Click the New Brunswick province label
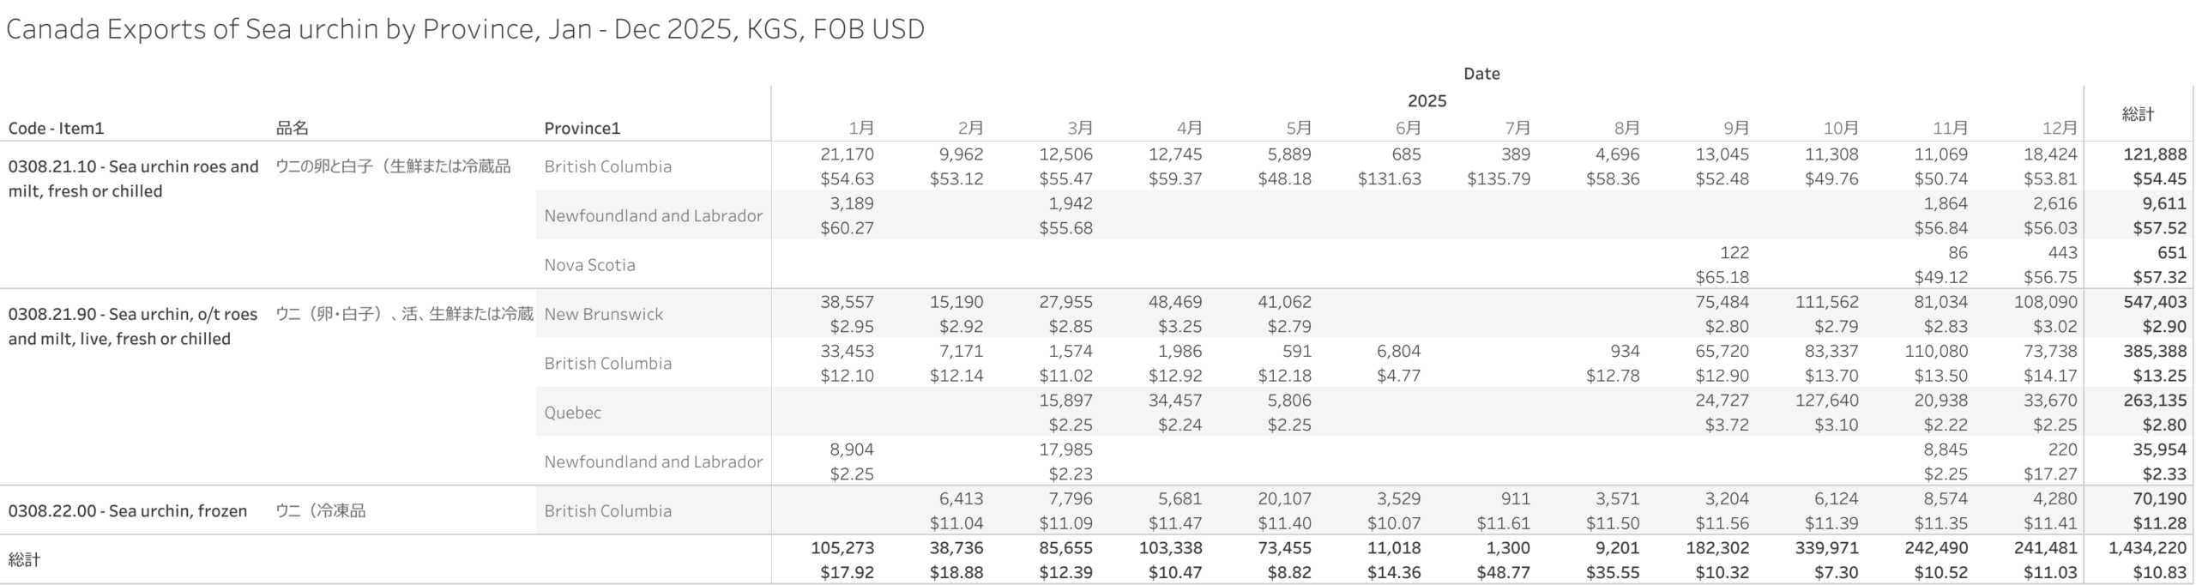The height and width of the screenshot is (585, 2196). tap(603, 314)
